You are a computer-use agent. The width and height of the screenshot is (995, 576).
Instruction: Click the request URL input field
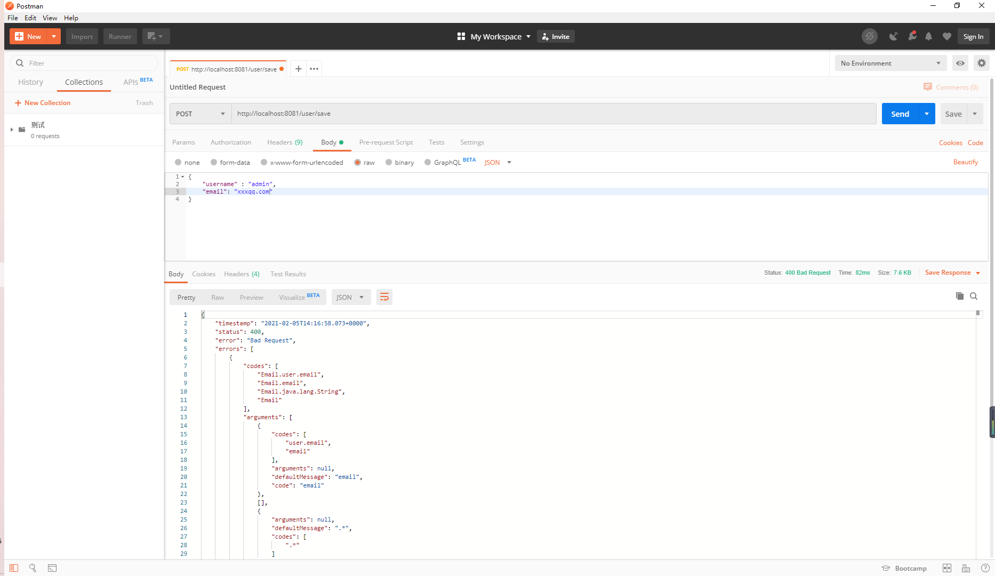coord(553,114)
